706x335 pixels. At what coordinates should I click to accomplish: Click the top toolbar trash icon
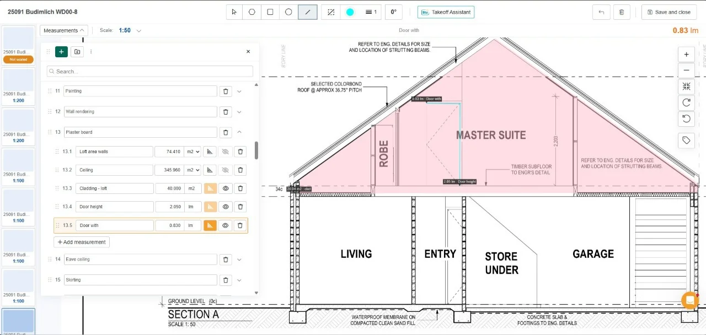[622, 12]
